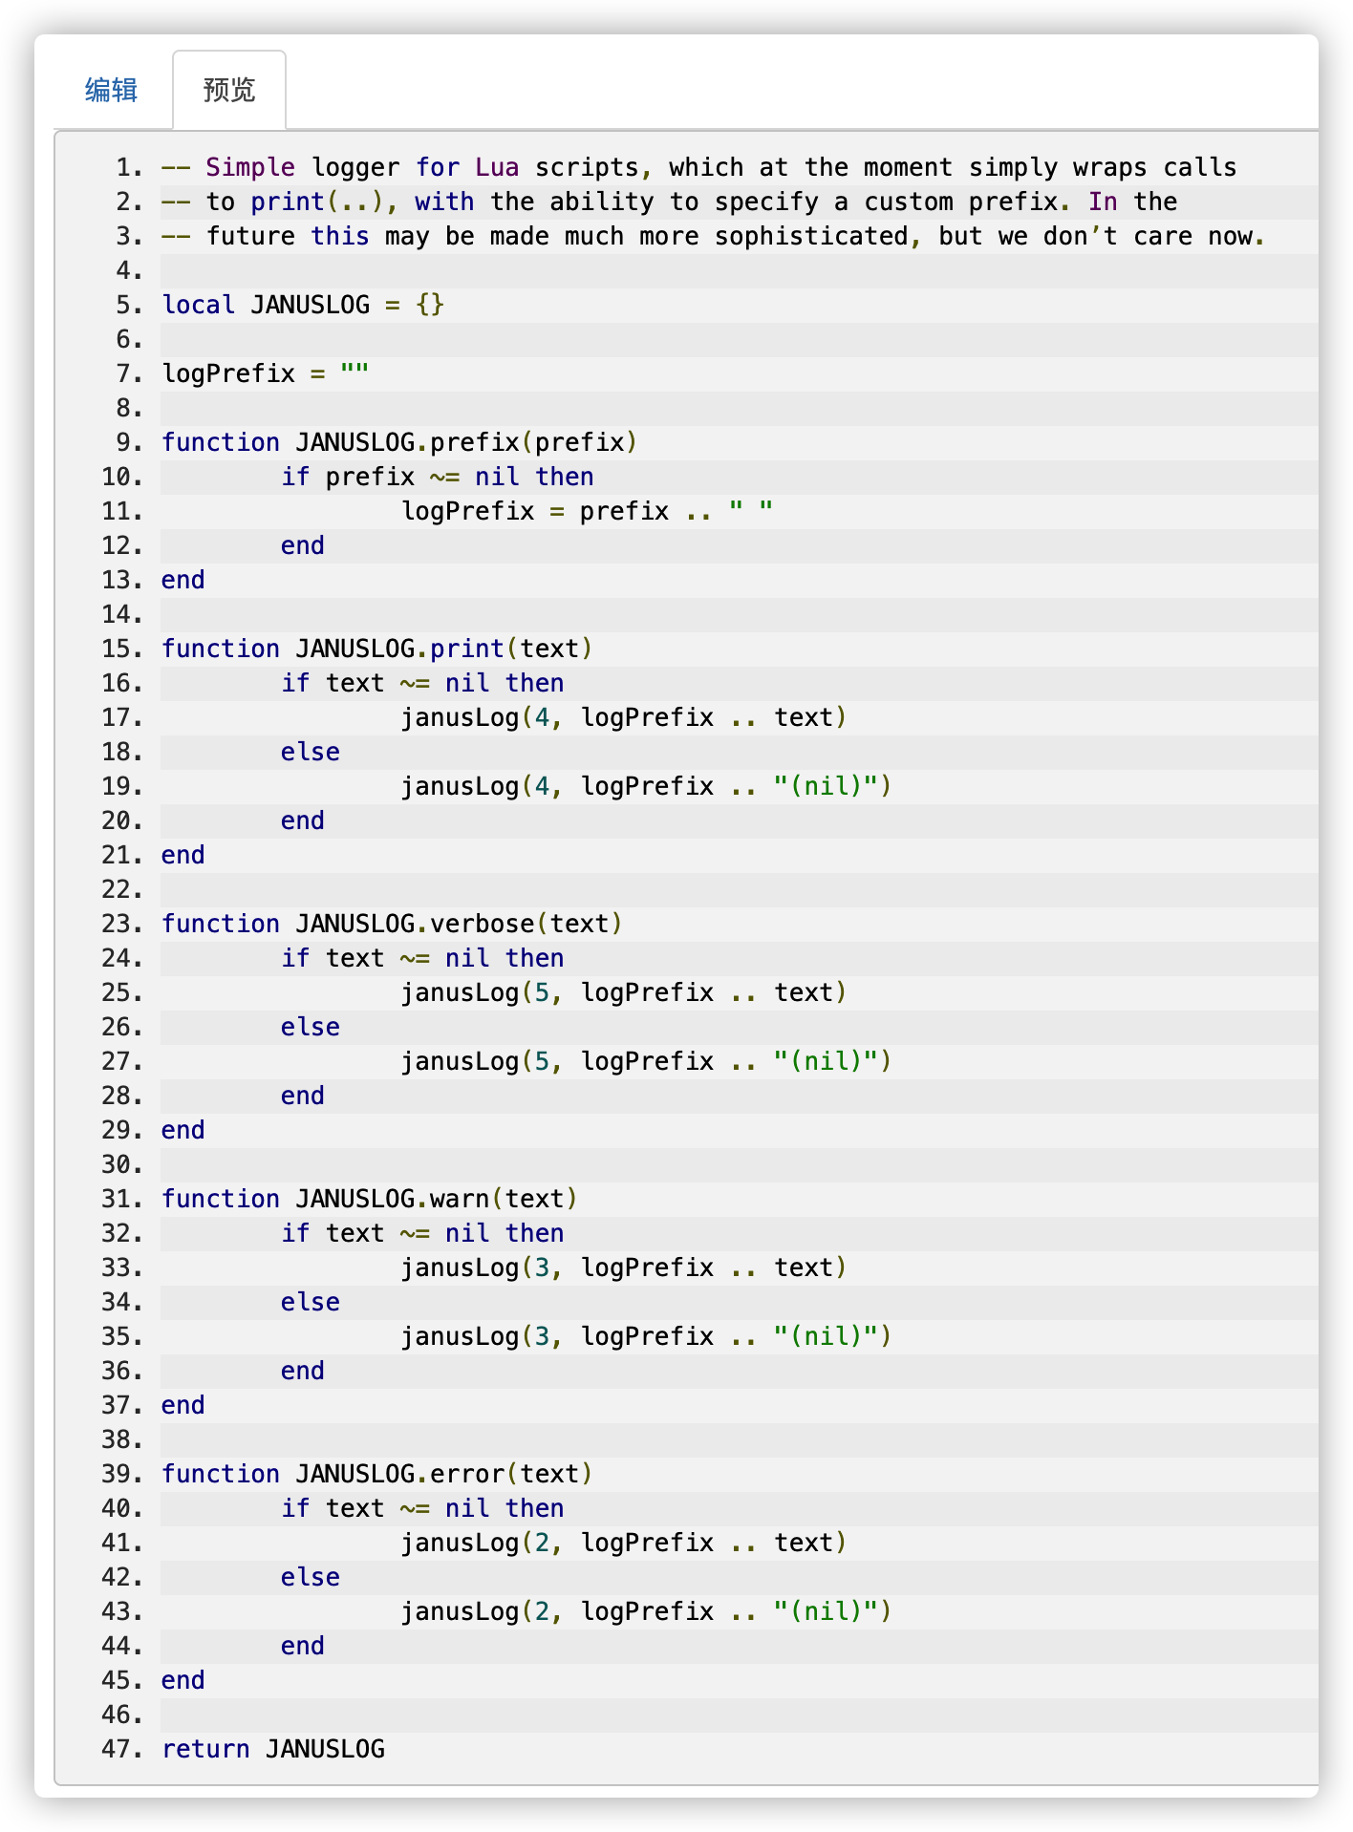This screenshot has height=1832, width=1353.
Task: Click the 'else' on line 42
Action: 311,1577
